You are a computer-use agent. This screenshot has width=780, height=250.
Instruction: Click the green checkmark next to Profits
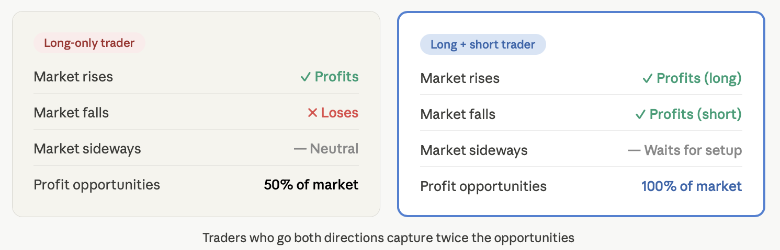click(306, 77)
